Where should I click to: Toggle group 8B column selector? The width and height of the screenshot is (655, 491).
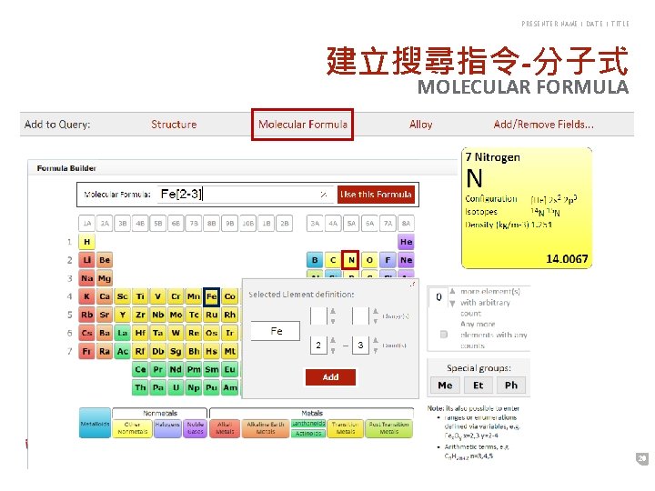pyautogui.click(x=211, y=224)
